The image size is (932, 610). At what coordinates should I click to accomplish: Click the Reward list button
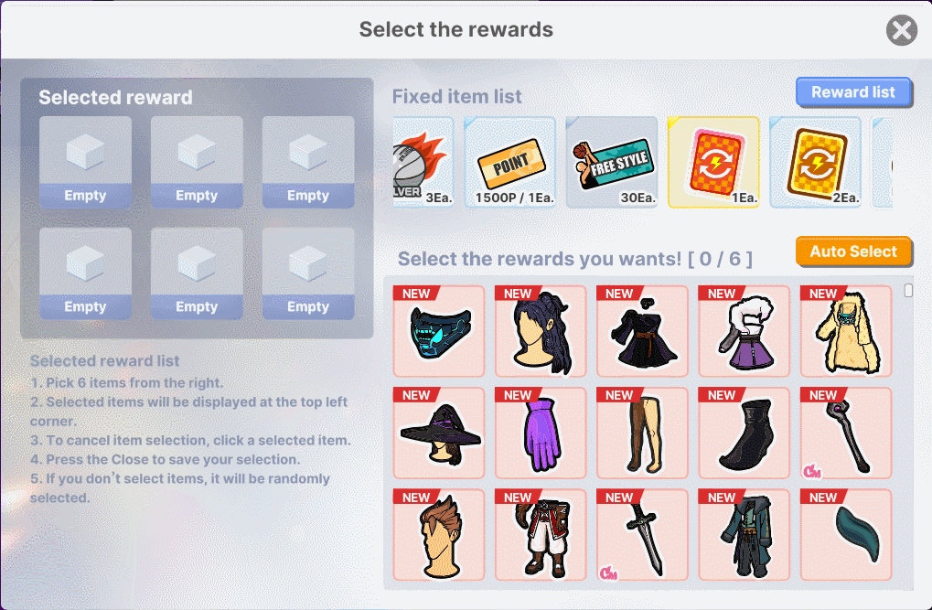[853, 92]
